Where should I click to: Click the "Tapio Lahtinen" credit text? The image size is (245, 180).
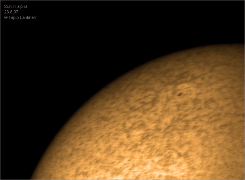pos(22,18)
